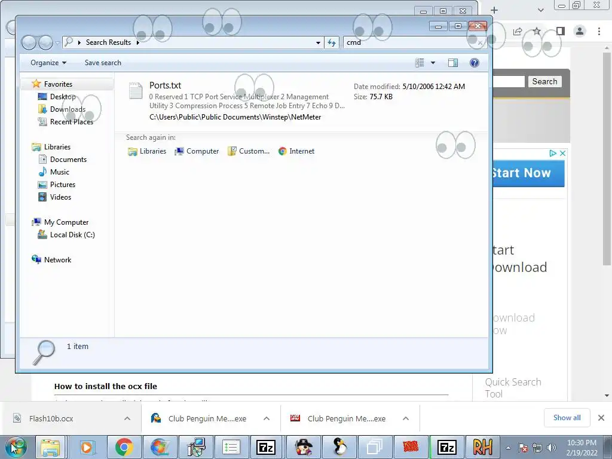Viewport: 612px width, 459px height.
Task: Click Start Now ad button
Action: 528,173
